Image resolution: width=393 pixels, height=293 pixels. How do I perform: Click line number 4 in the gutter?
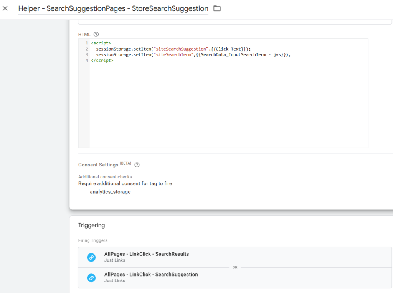pyautogui.click(x=86, y=60)
